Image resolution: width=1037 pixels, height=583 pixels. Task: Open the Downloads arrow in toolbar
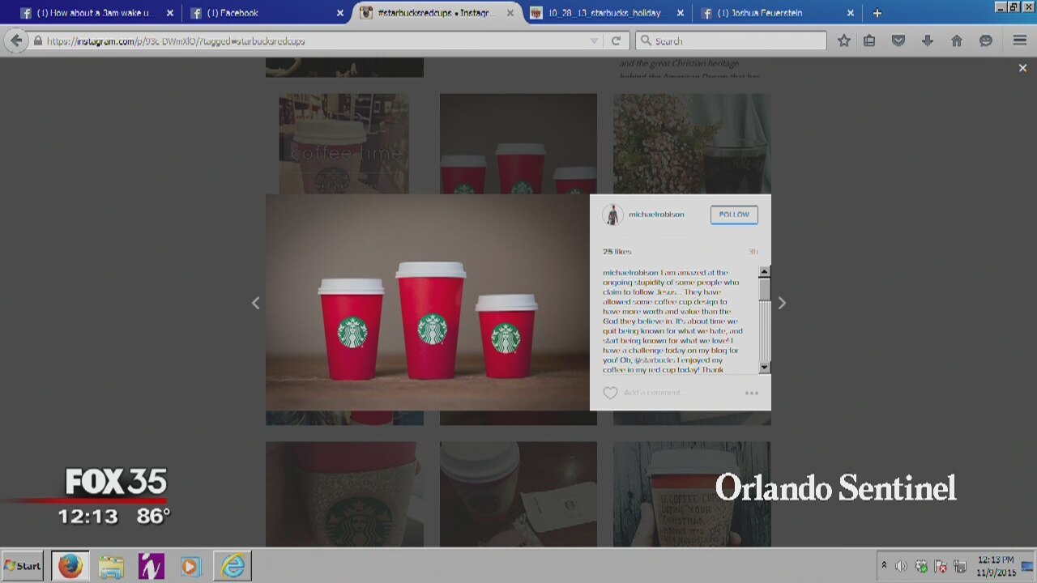tap(927, 40)
